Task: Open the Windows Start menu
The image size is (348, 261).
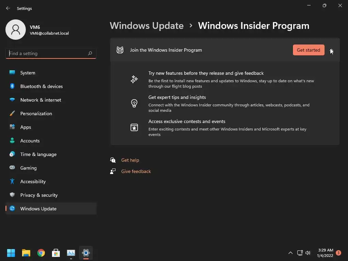Action: (x=11, y=253)
